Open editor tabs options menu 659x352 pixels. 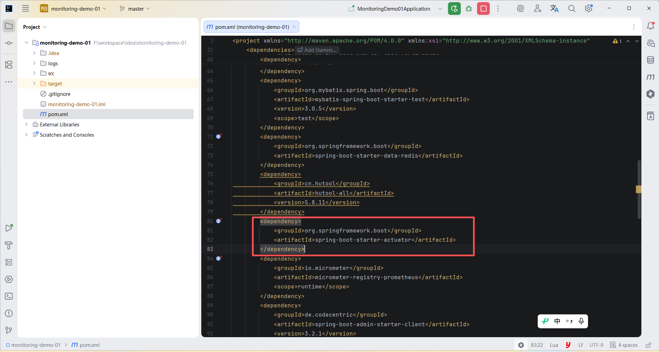tap(634, 27)
